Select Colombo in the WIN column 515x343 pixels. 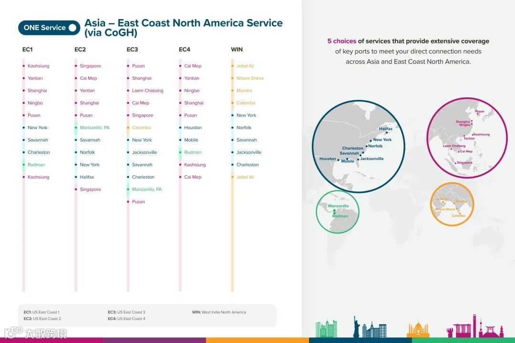[x=246, y=103]
